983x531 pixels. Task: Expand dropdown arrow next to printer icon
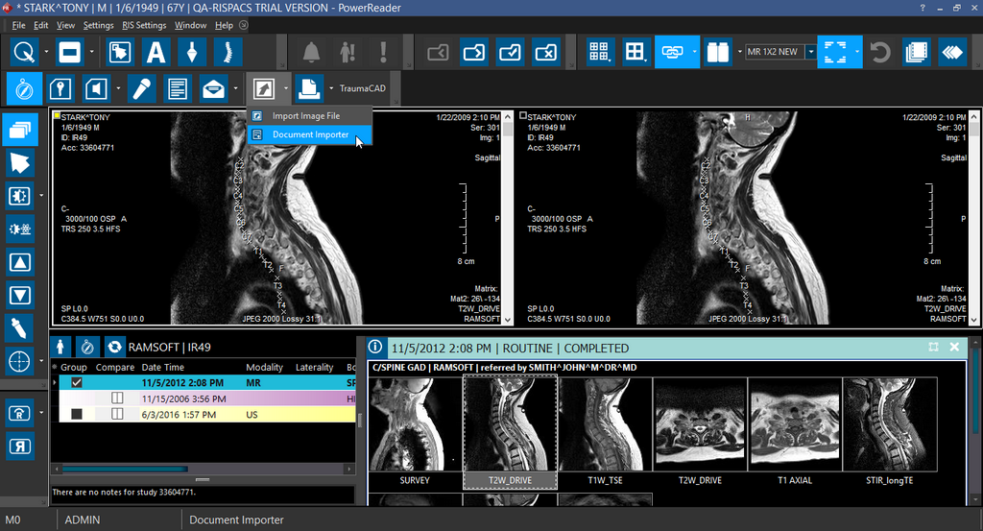pos(331,89)
